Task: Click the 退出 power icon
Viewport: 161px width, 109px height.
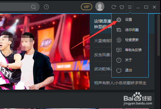Action: click(119, 70)
